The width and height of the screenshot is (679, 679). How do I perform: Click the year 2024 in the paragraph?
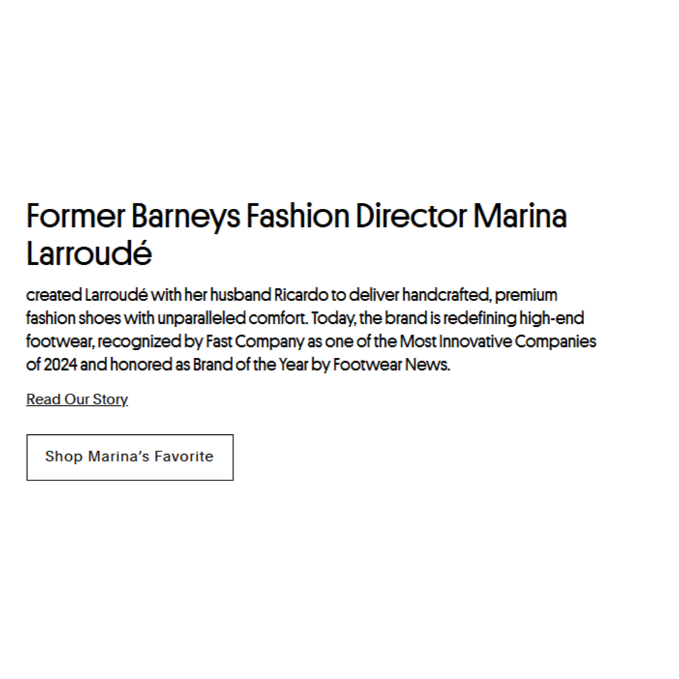60,365
